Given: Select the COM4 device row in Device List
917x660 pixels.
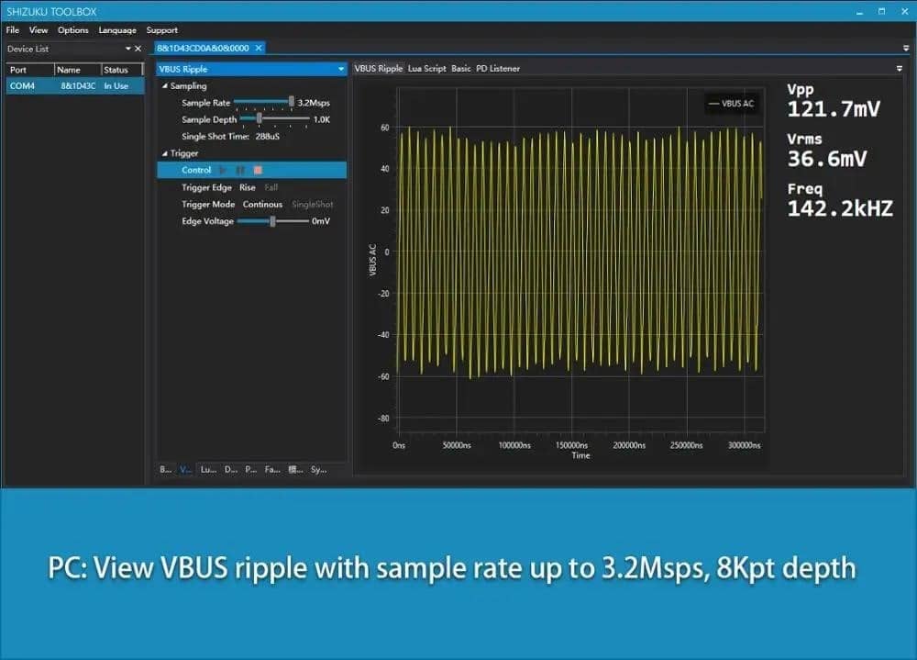Looking at the screenshot, I should click(x=55, y=84).
